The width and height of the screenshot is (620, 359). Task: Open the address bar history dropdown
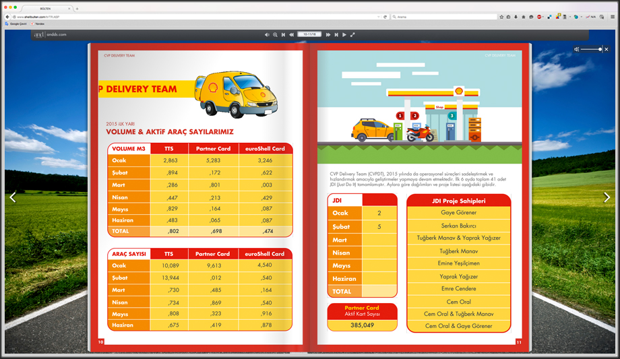click(379, 17)
